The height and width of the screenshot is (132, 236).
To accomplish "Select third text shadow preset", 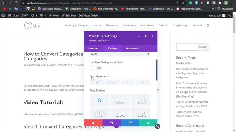I will [140, 100].
